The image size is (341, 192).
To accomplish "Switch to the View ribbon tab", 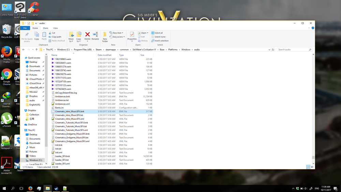I will (x=56, y=28).
